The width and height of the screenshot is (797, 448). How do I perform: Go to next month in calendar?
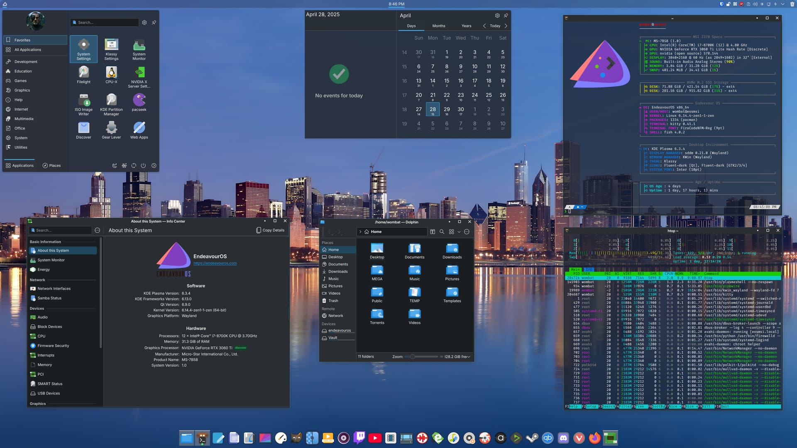point(506,26)
